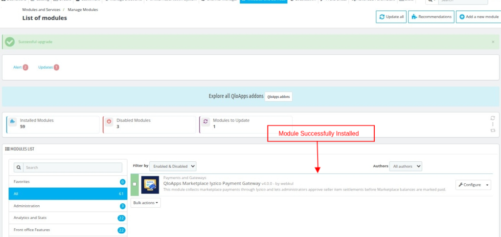Click the Disabled Modules 3 card
The width and height of the screenshot is (501, 237).
(149, 125)
